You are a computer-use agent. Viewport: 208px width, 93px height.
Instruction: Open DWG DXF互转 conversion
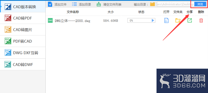pyautogui.click(x=23, y=53)
